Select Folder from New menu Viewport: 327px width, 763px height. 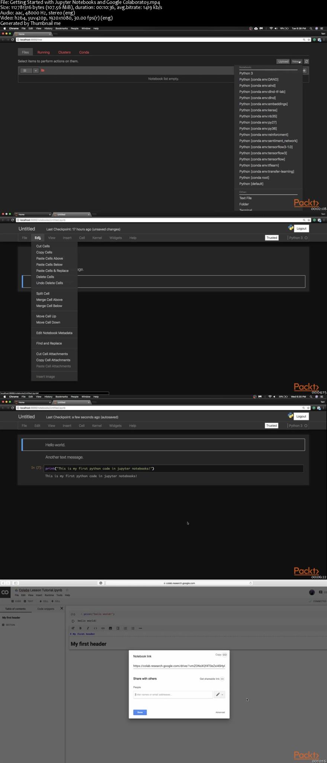click(244, 204)
